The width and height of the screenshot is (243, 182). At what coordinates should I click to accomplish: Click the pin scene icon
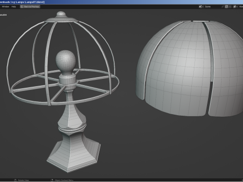pyautogui.click(x=223, y=7)
